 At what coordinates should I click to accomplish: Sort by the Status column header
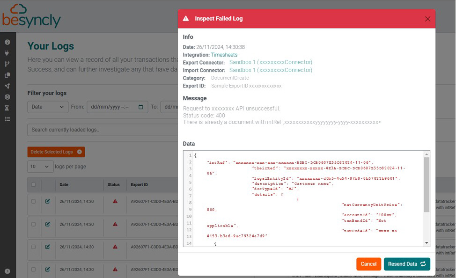pyautogui.click(x=113, y=185)
